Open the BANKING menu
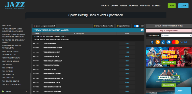Image resolution: width=192 pixels, height=94 pixels. [156, 6]
